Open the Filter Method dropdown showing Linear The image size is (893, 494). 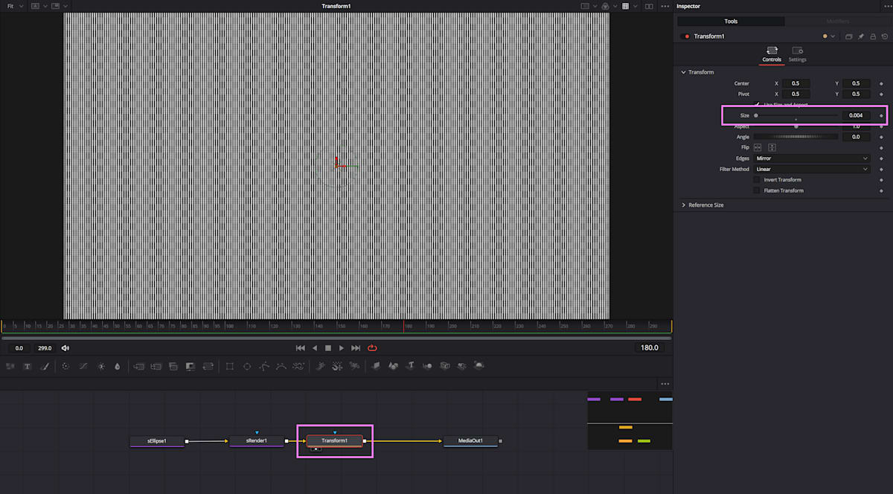(x=811, y=169)
